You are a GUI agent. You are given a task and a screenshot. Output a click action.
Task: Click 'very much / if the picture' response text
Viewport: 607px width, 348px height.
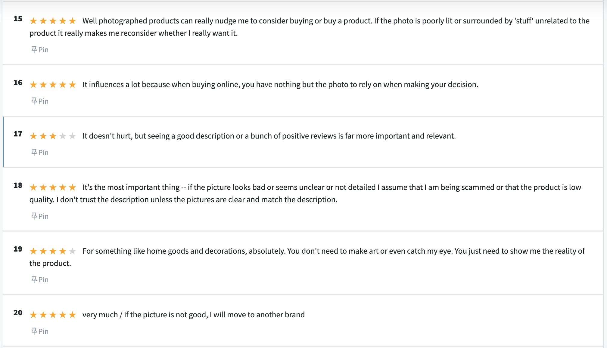click(x=194, y=315)
